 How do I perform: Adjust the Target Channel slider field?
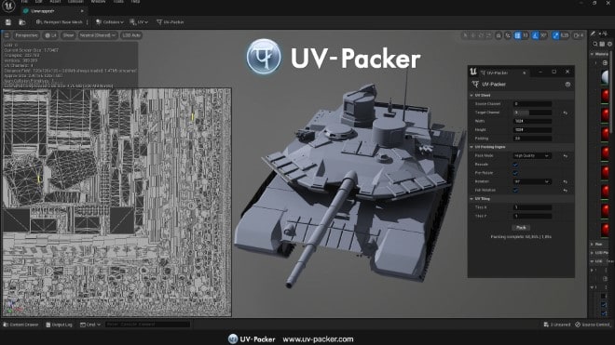point(533,113)
